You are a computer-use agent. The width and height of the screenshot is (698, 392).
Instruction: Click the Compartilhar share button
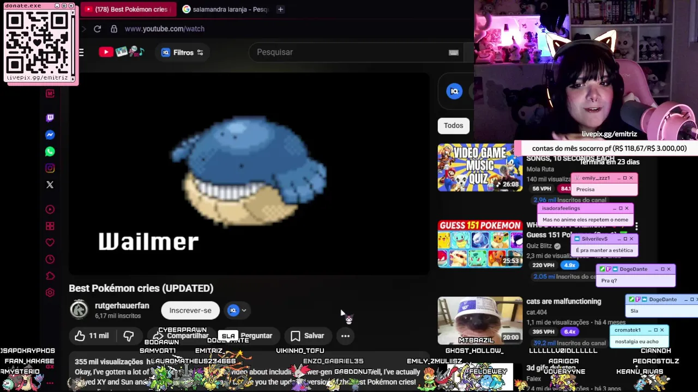181,336
